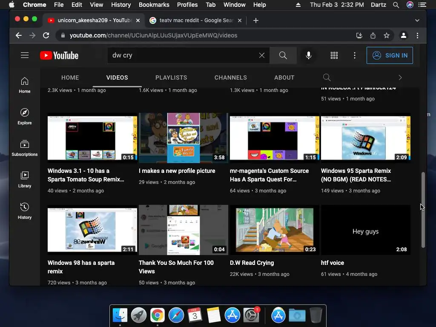The height and width of the screenshot is (327, 436).
Task: Open the Bookmarks menu
Action: pos(154,5)
